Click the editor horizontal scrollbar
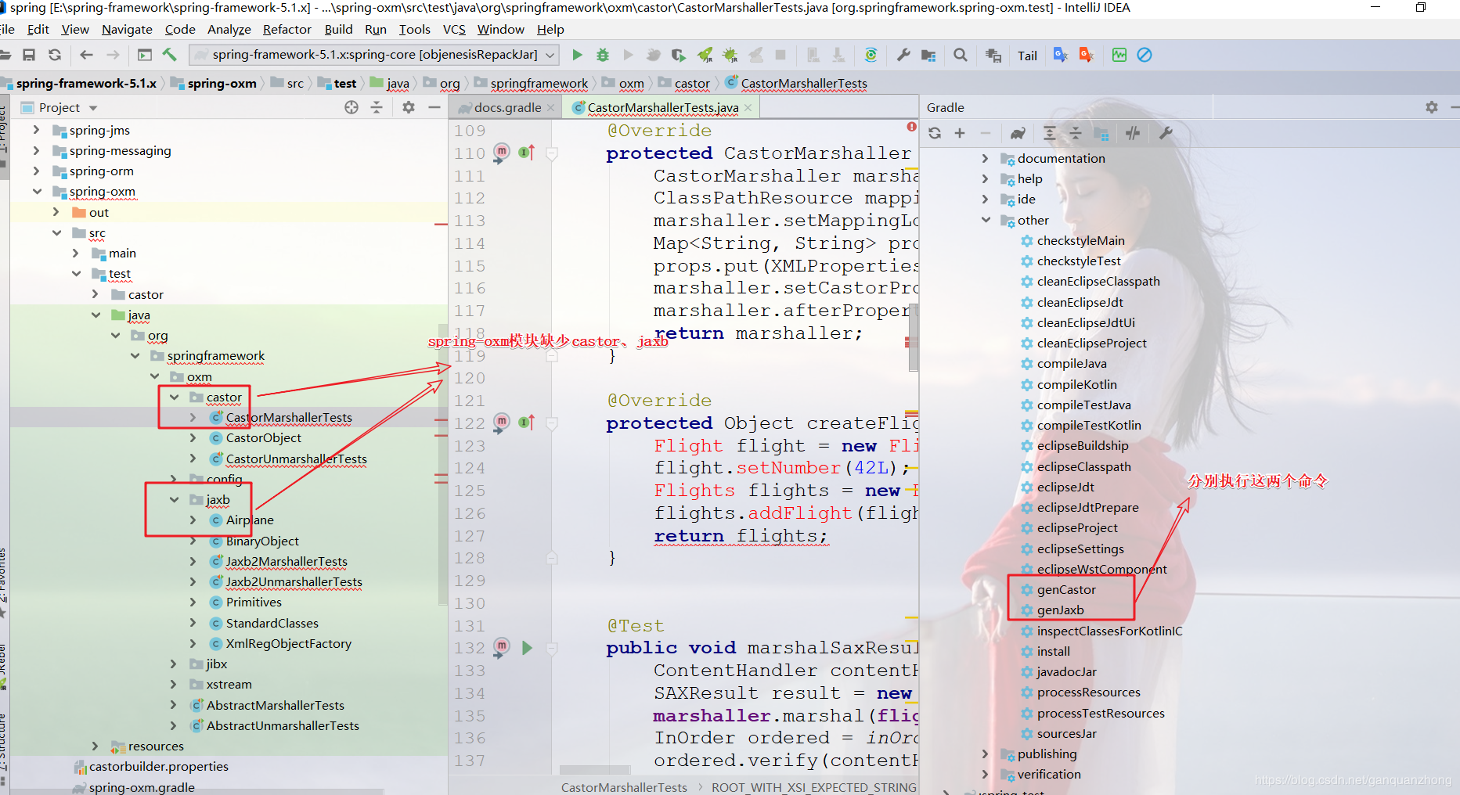Viewport: 1460px width, 795px height. 595,770
